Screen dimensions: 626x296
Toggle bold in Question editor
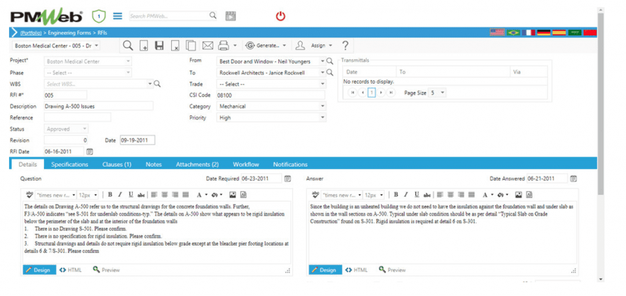pyautogui.click(x=110, y=195)
